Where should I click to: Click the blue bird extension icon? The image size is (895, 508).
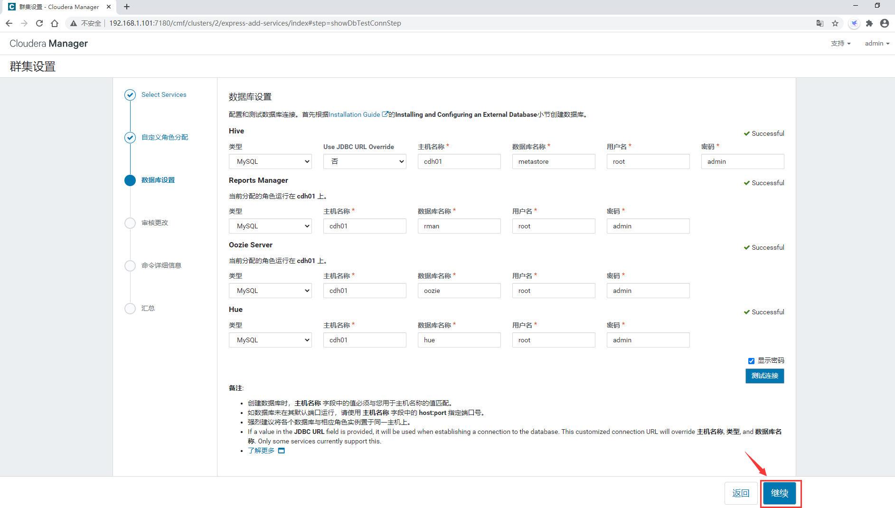click(854, 23)
